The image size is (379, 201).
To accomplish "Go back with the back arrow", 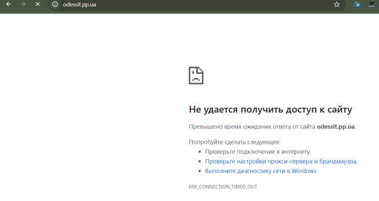I will 8,4.
